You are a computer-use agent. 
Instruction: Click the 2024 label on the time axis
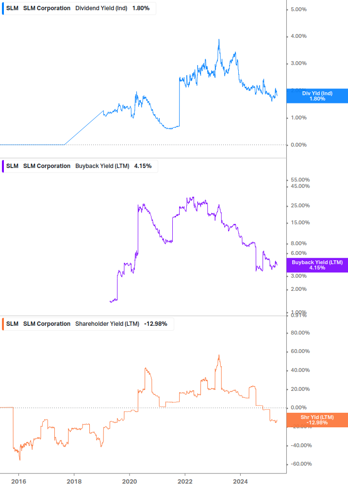pos(240,482)
